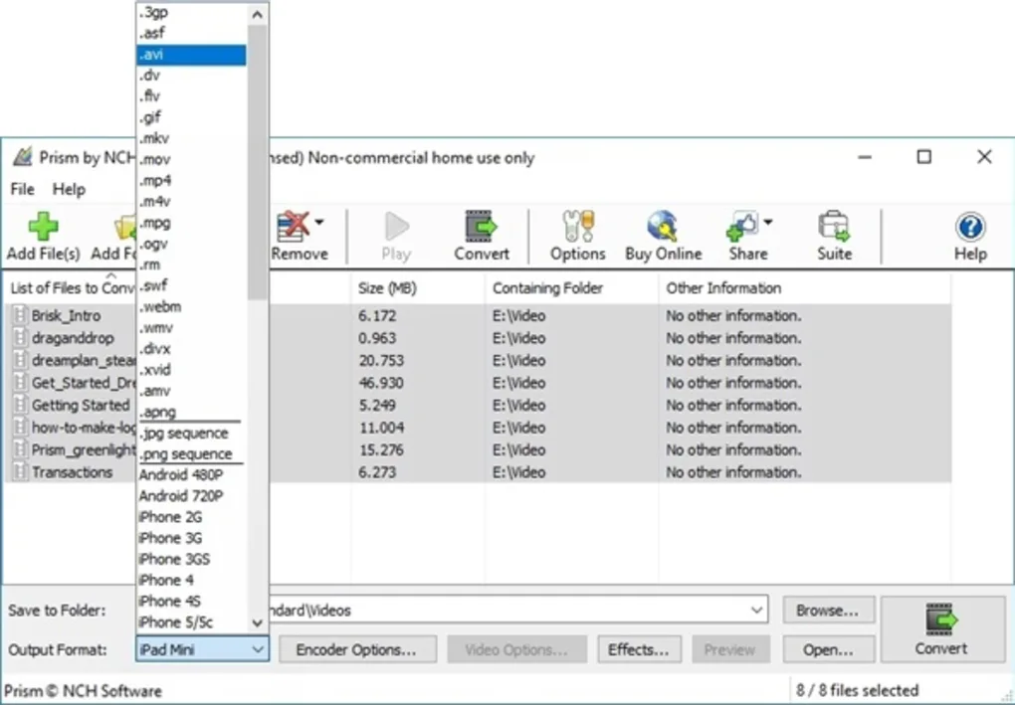The image size is (1015, 705).
Task: Open the Output Format dropdown
Action: (x=257, y=649)
